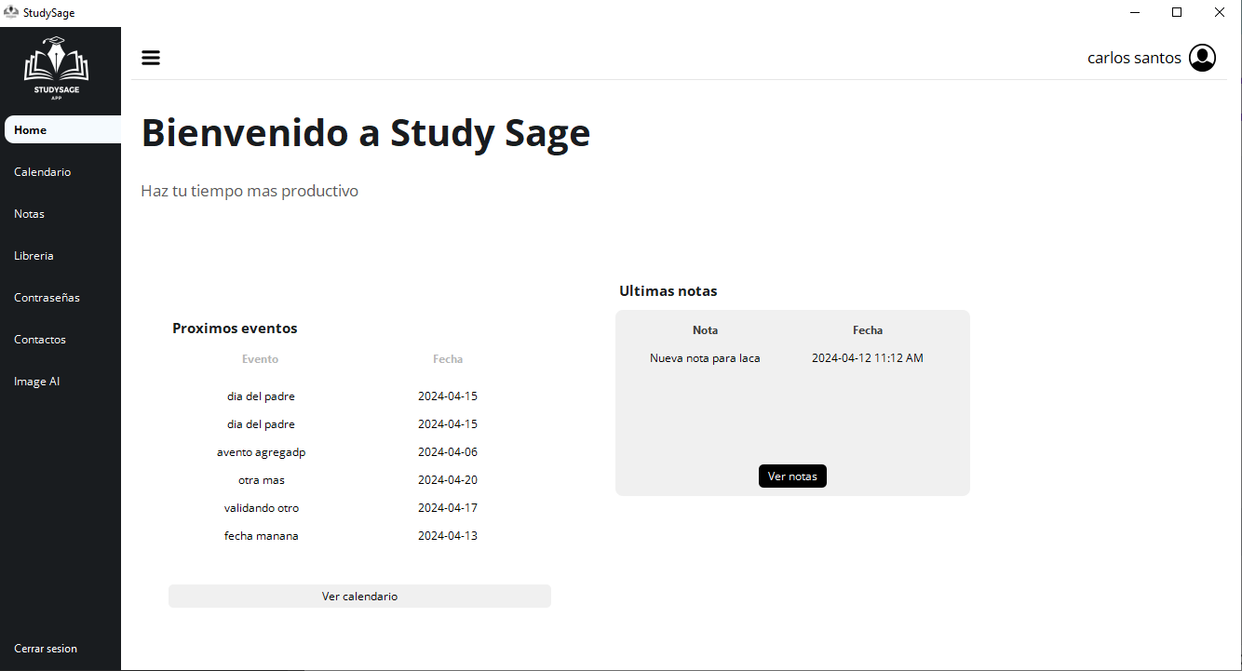Select the Image AI sidebar option
This screenshot has width=1242, height=671.
37,381
